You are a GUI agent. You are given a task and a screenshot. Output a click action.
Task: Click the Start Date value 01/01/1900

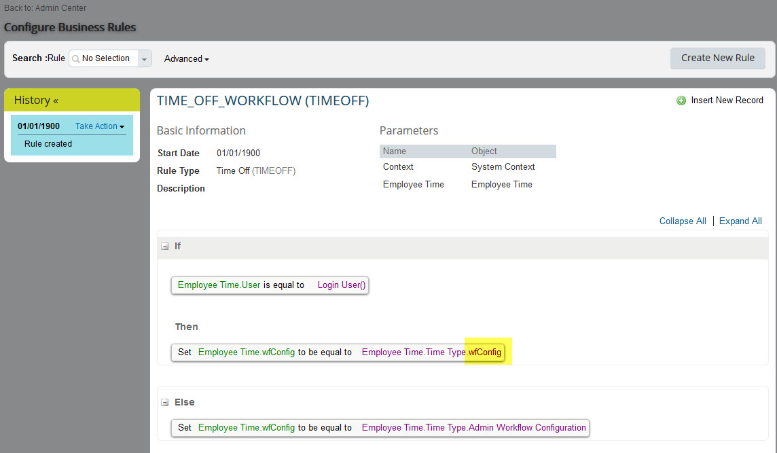click(x=238, y=153)
